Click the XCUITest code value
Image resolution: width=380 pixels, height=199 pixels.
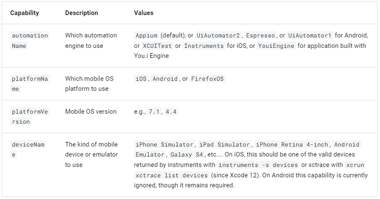157,45
